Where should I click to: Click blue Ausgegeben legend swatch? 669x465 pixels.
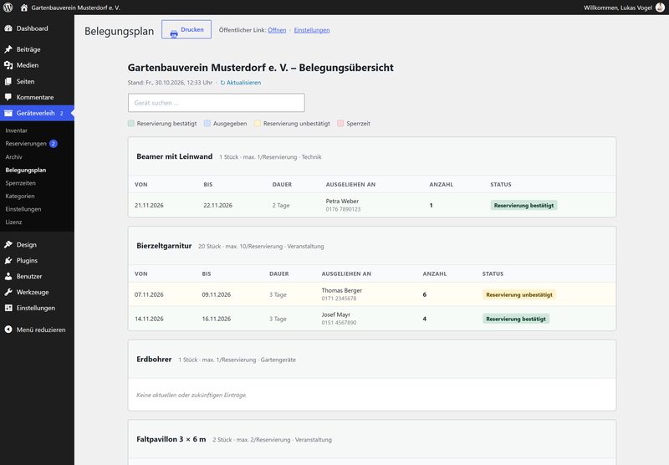(207, 123)
